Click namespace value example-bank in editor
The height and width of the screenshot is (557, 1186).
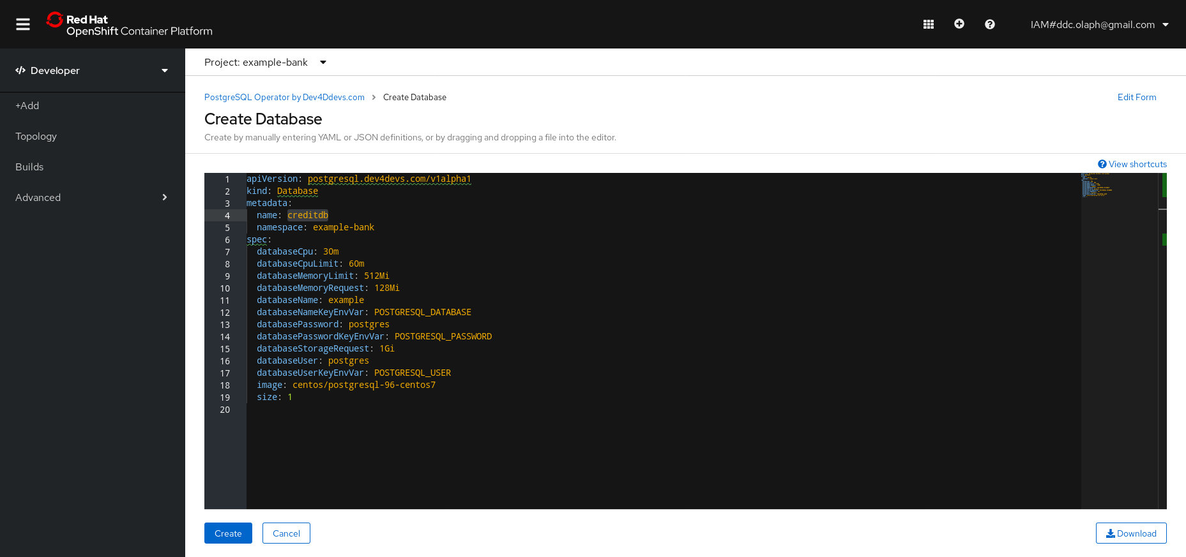(x=344, y=227)
